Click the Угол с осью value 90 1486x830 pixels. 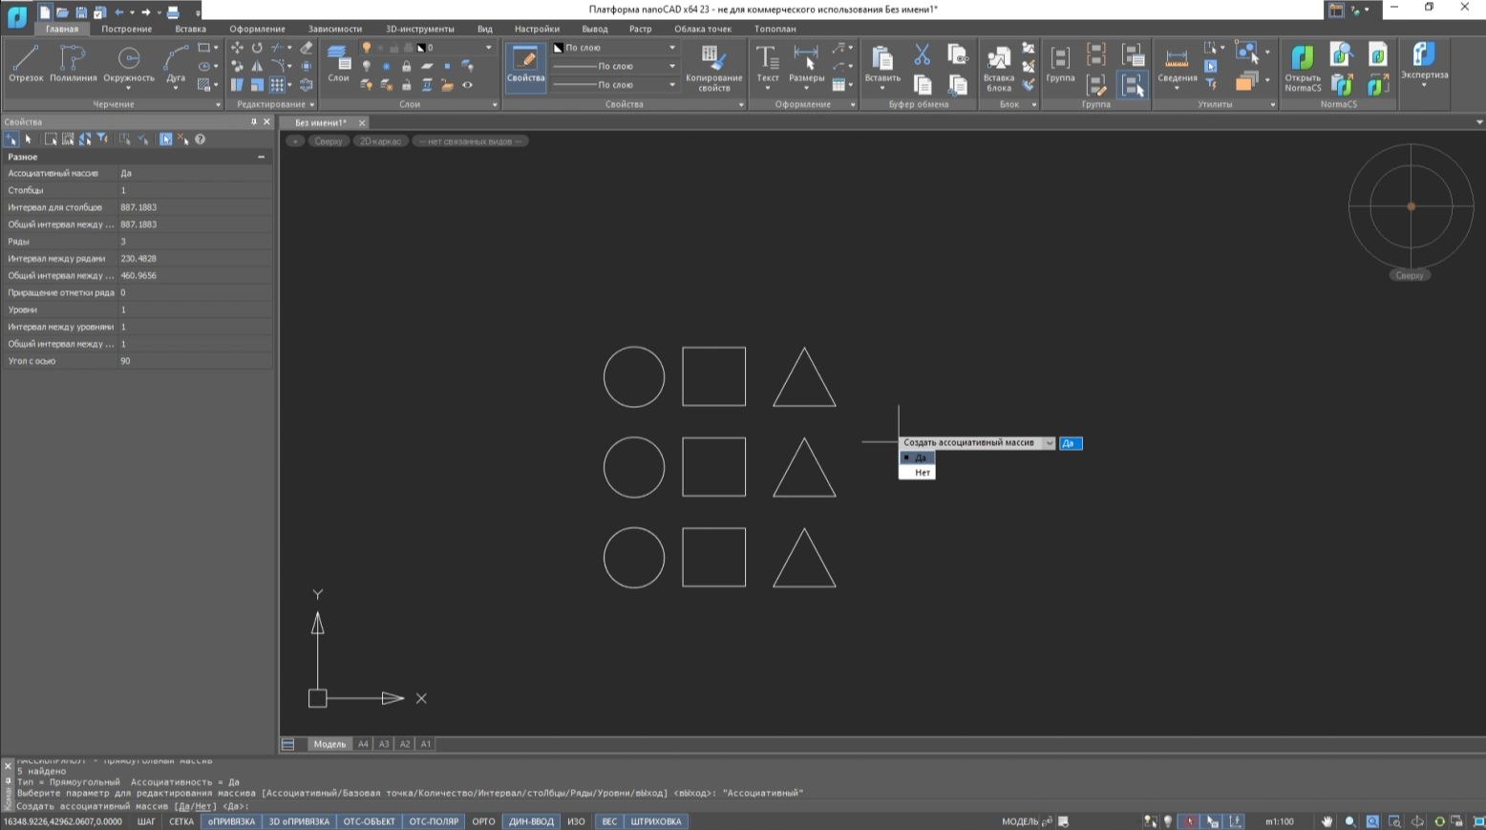point(195,361)
